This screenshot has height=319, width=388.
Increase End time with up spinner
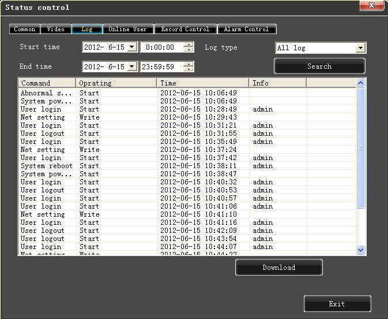[189, 64]
